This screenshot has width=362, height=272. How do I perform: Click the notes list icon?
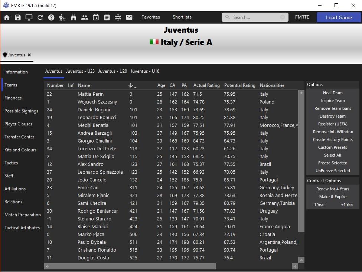point(107,17)
